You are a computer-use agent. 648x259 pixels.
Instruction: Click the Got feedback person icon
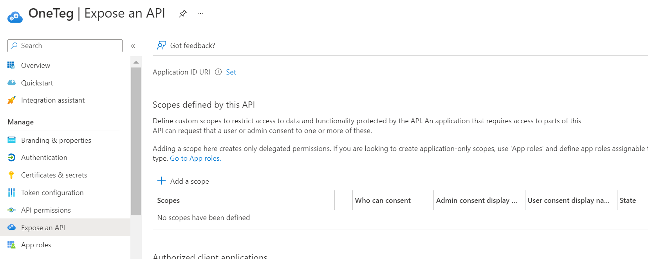click(161, 46)
